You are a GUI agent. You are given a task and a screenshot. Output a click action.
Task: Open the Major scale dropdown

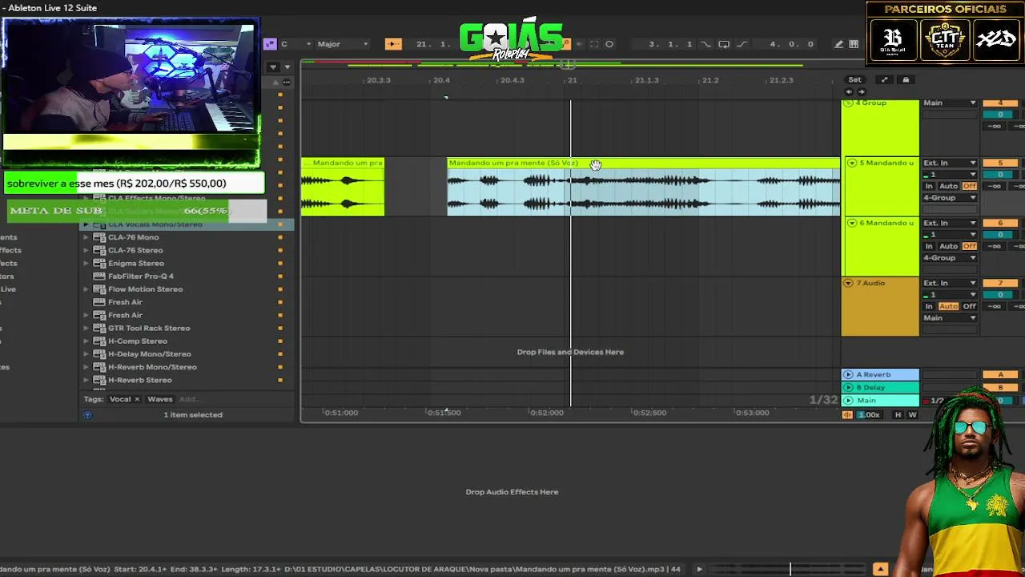click(x=343, y=44)
